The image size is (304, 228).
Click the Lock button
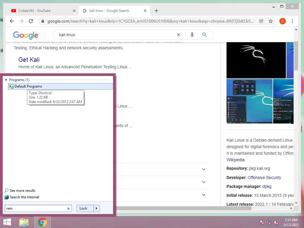tap(85, 208)
